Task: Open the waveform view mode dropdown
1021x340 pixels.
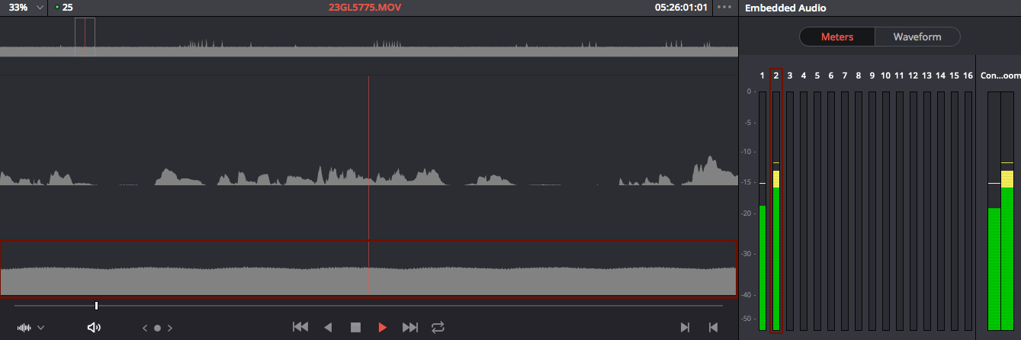Action: pos(31,328)
